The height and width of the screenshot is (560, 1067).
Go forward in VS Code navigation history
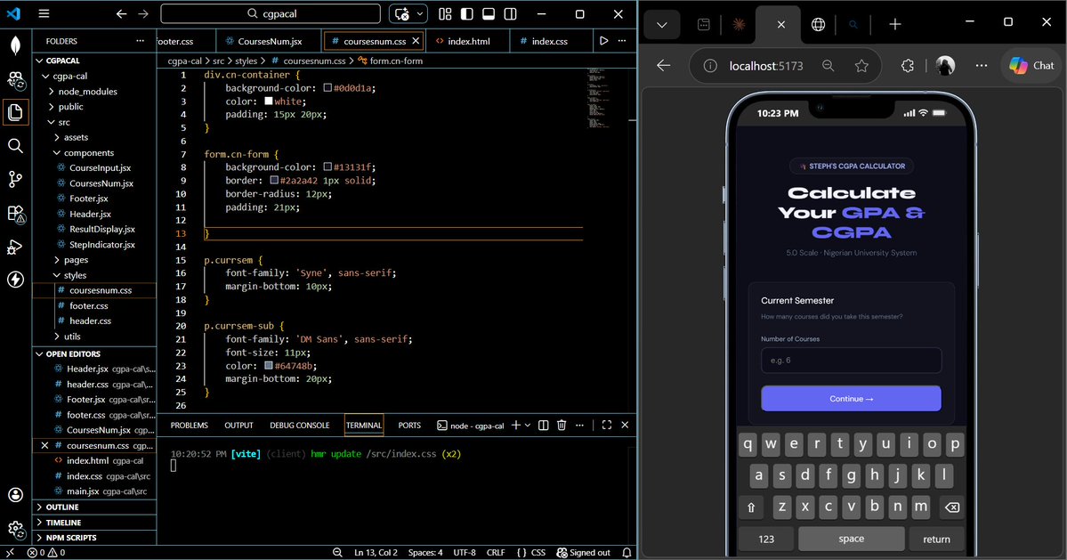(143, 13)
